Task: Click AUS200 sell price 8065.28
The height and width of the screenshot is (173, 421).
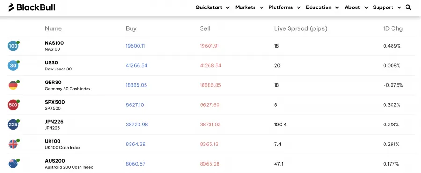Action: (210, 164)
